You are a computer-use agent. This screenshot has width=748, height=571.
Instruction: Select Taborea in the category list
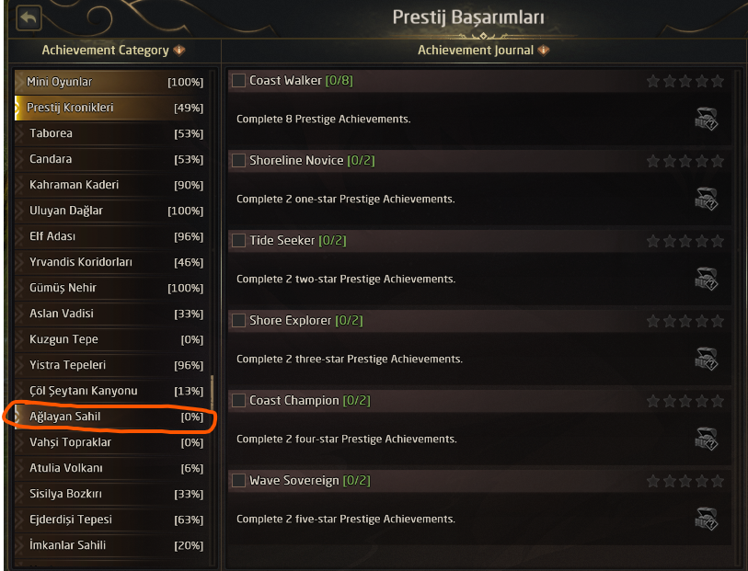tap(52, 133)
